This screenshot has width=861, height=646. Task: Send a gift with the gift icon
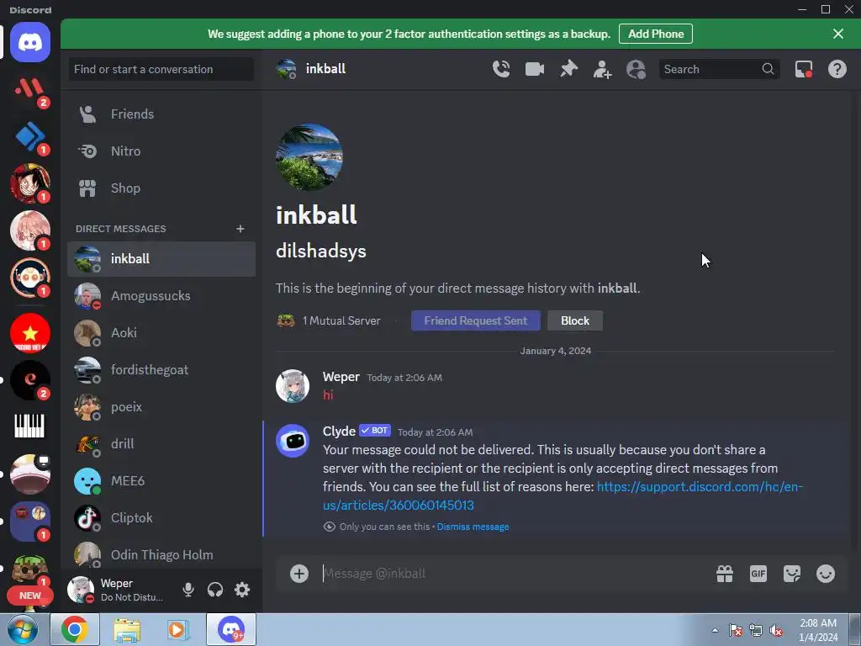(724, 574)
